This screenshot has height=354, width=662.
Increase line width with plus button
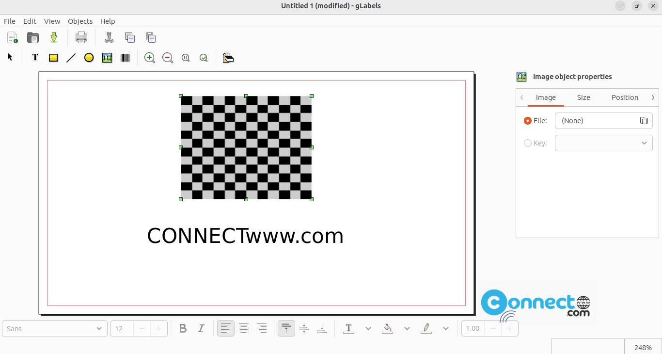(509, 328)
